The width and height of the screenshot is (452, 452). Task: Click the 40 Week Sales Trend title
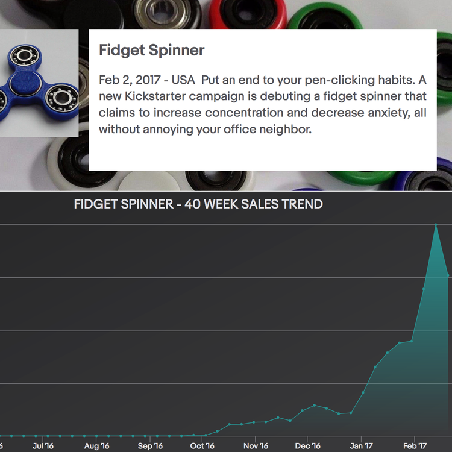tap(198, 204)
